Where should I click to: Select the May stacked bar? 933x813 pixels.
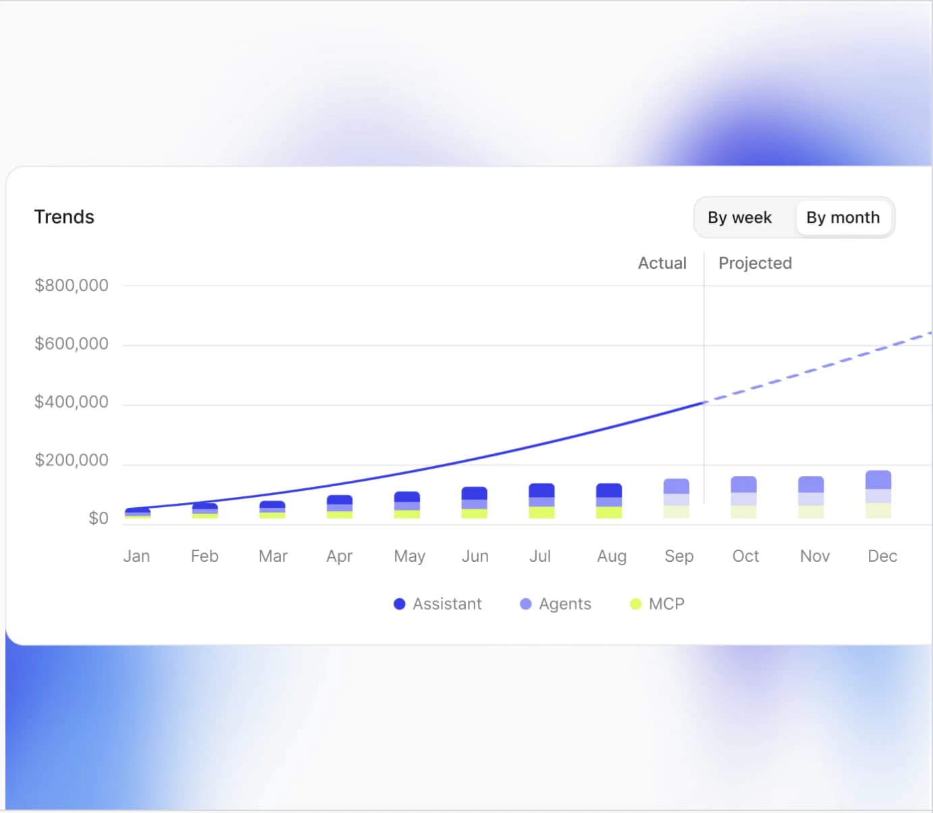(x=407, y=505)
